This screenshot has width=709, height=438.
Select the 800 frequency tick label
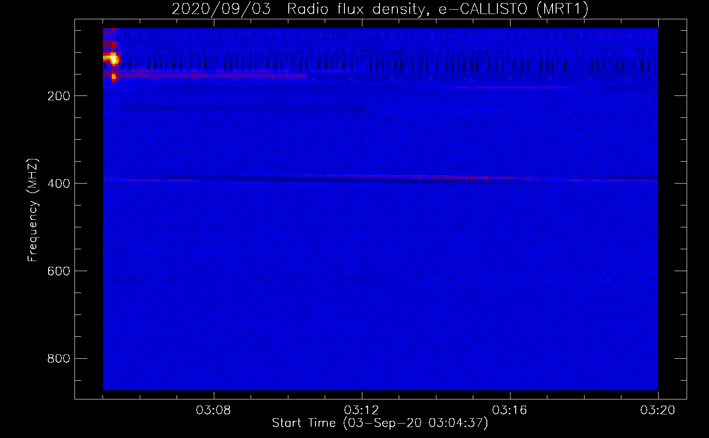(x=59, y=359)
